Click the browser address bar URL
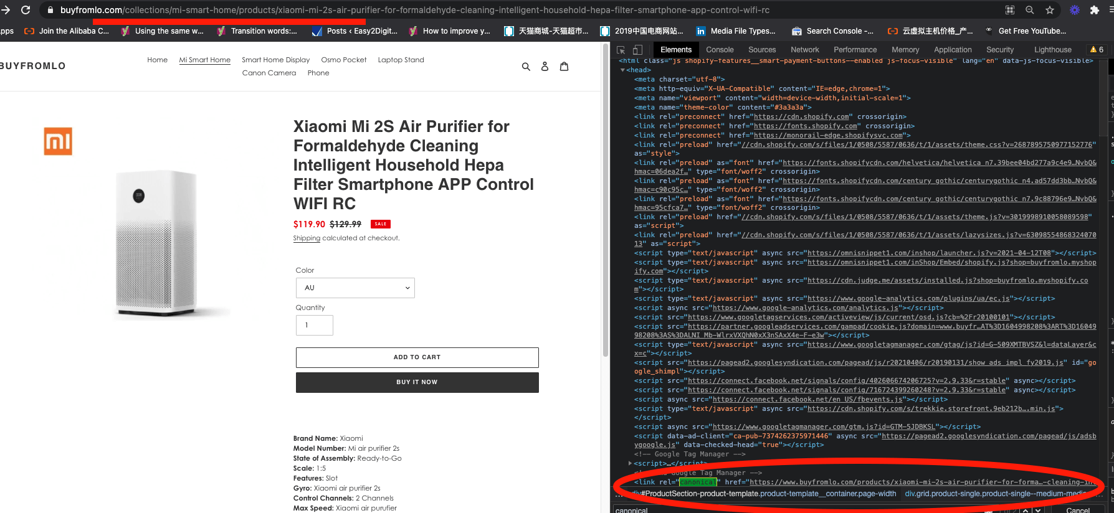The width and height of the screenshot is (1114, 513). 415,10
